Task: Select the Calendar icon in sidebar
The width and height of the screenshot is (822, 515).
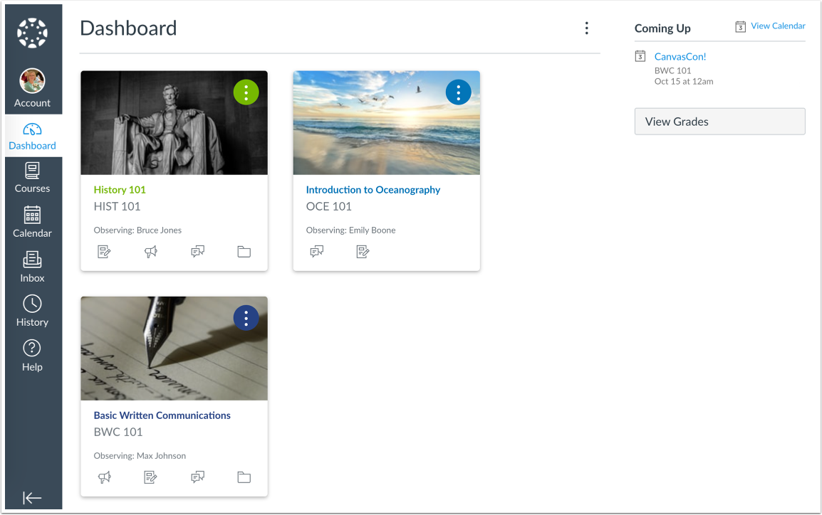Action: (x=32, y=221)
